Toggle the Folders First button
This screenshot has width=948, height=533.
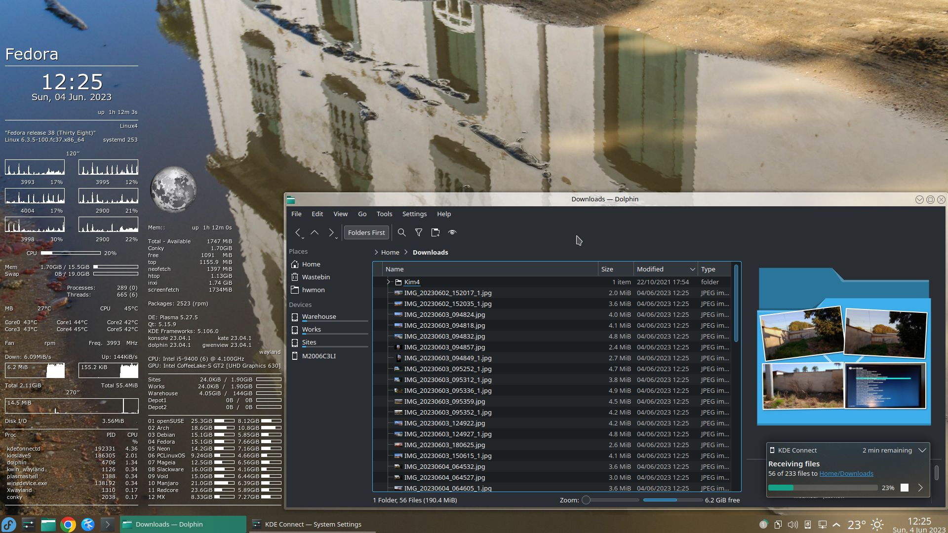366,232
